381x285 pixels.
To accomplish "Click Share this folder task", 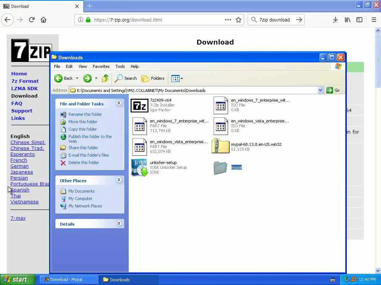I will pos(83,148).
